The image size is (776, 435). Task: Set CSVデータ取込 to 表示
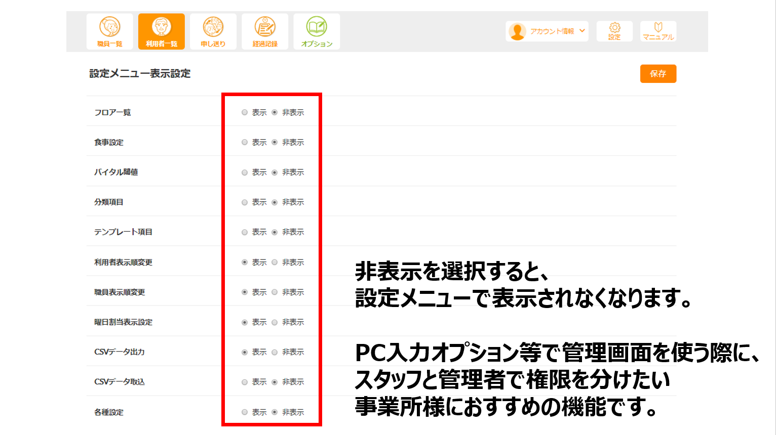pos(245,382)
